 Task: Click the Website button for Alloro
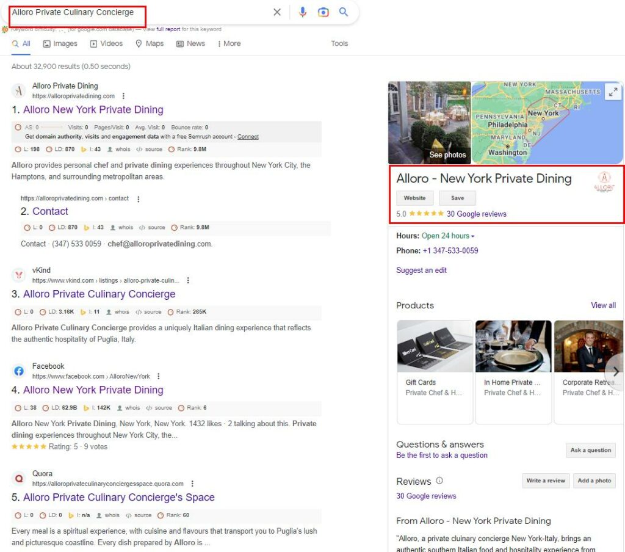(x=414, y=198)
